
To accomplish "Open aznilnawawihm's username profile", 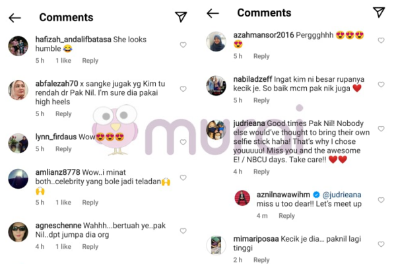I will click(x=283, y=195).
